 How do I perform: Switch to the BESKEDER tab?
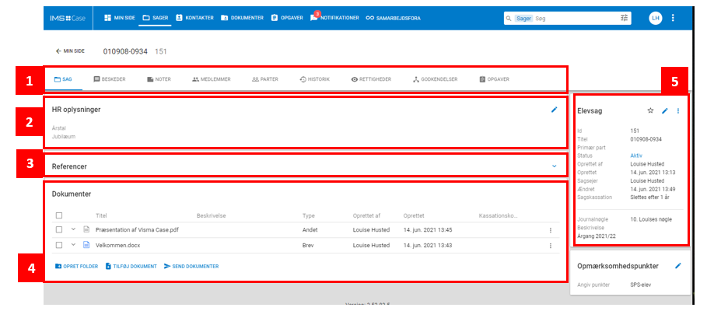[110, 79]
